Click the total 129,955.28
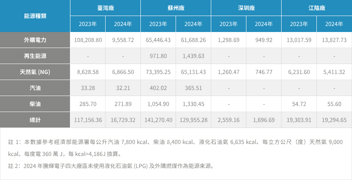This screenshot has width=352, height=180. [194, 120]
